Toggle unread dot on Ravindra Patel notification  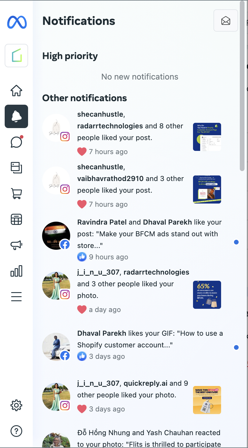pyautogui.click(x=236, y=242)
